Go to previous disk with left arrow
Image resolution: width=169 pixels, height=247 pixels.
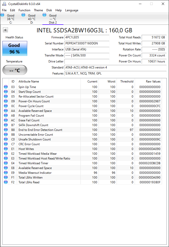[x=5, y=30]
